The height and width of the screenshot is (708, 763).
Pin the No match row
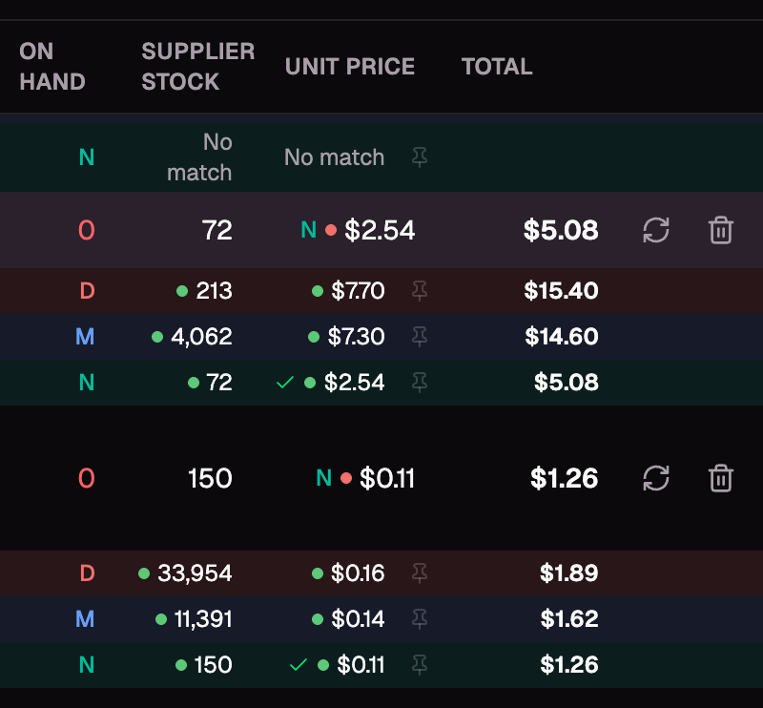(419, 157)
